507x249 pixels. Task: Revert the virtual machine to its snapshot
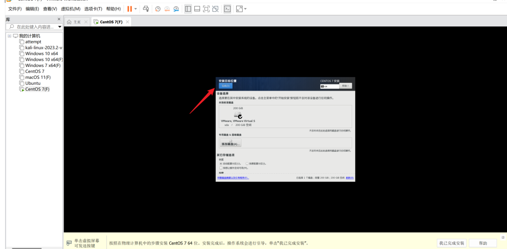167,9
